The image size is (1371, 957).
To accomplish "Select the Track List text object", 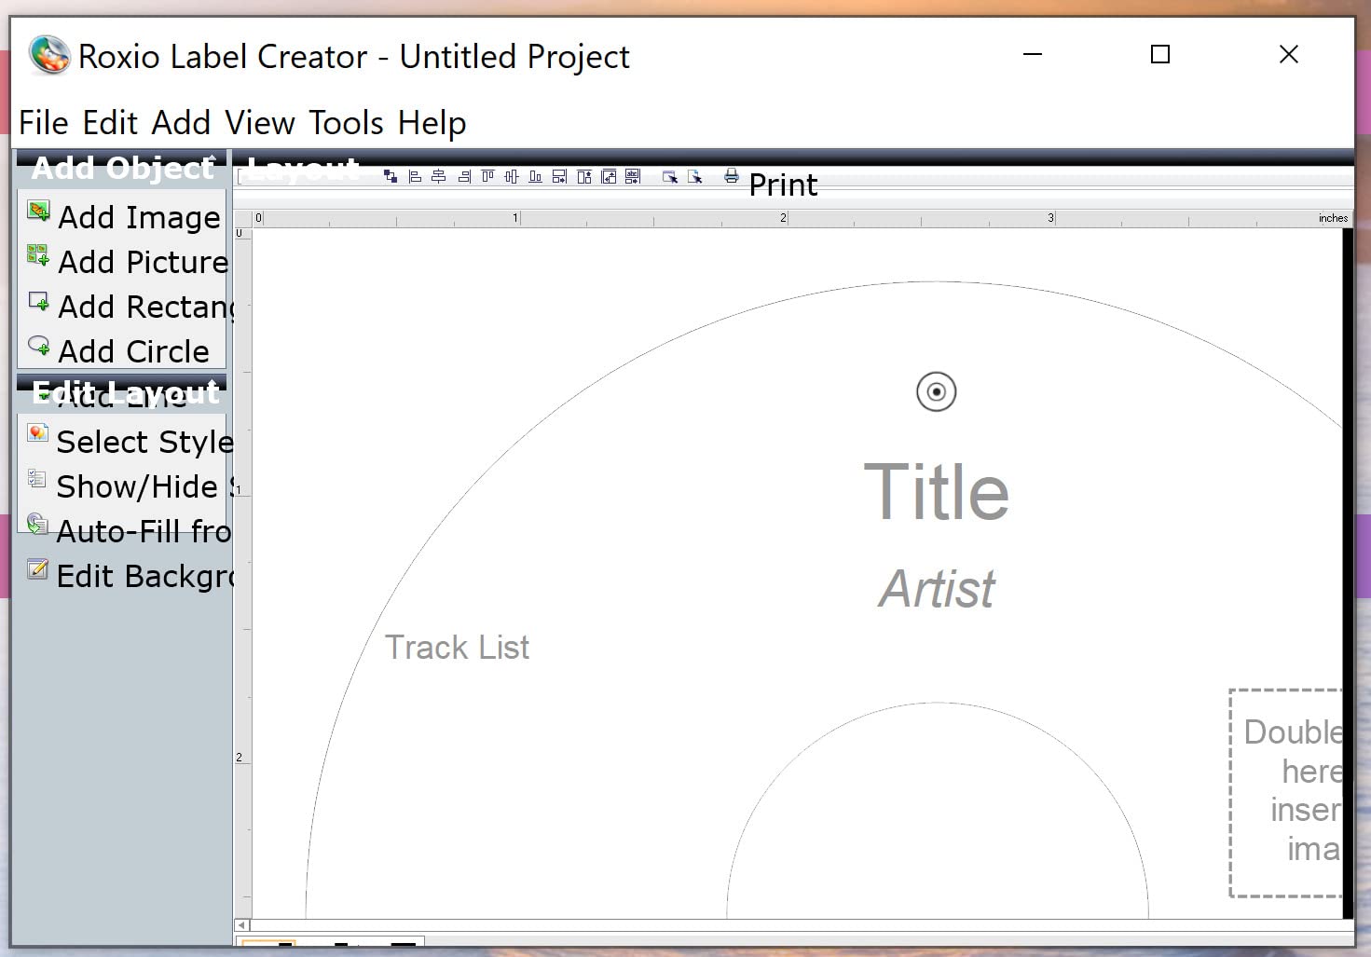I will pyautogui.click(x=457, y=647).
